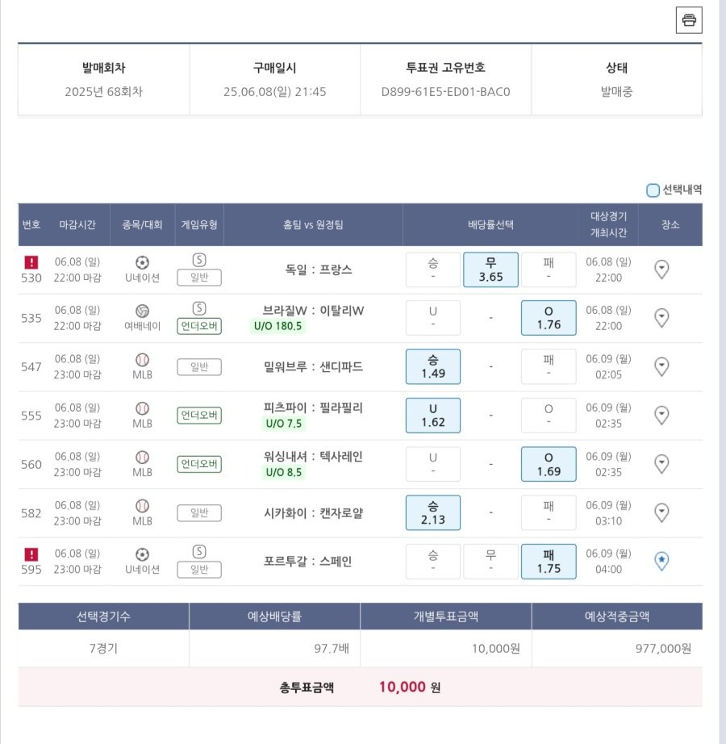Toggle Under 1.62 for Pittsburgh vs Philadelphia
Image resolution: width=726 pixels, height=744 pixels.
(433, 416)
